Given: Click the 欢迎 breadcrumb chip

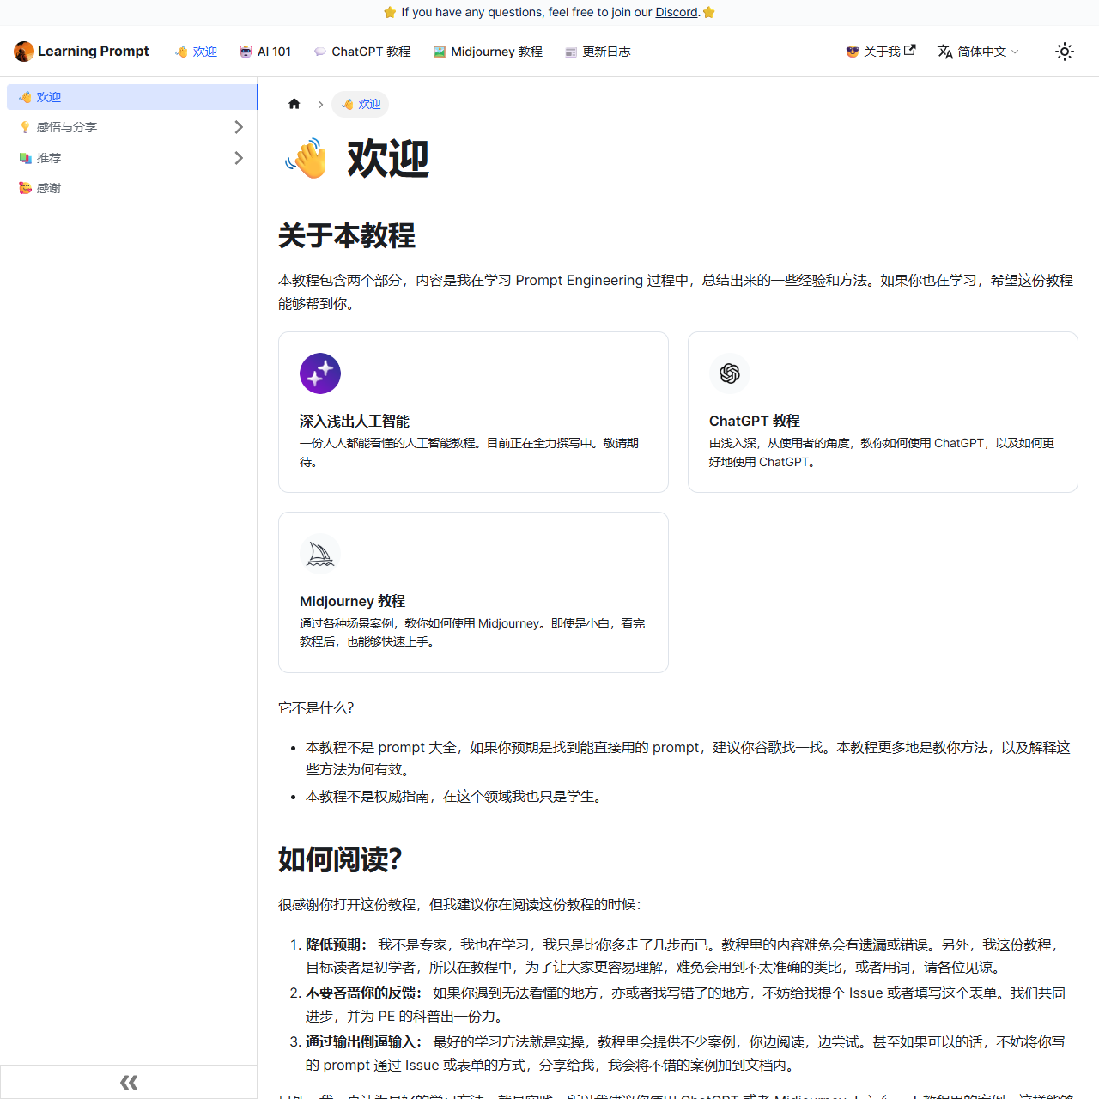Looking at the screenshot, I should [361, 104].
